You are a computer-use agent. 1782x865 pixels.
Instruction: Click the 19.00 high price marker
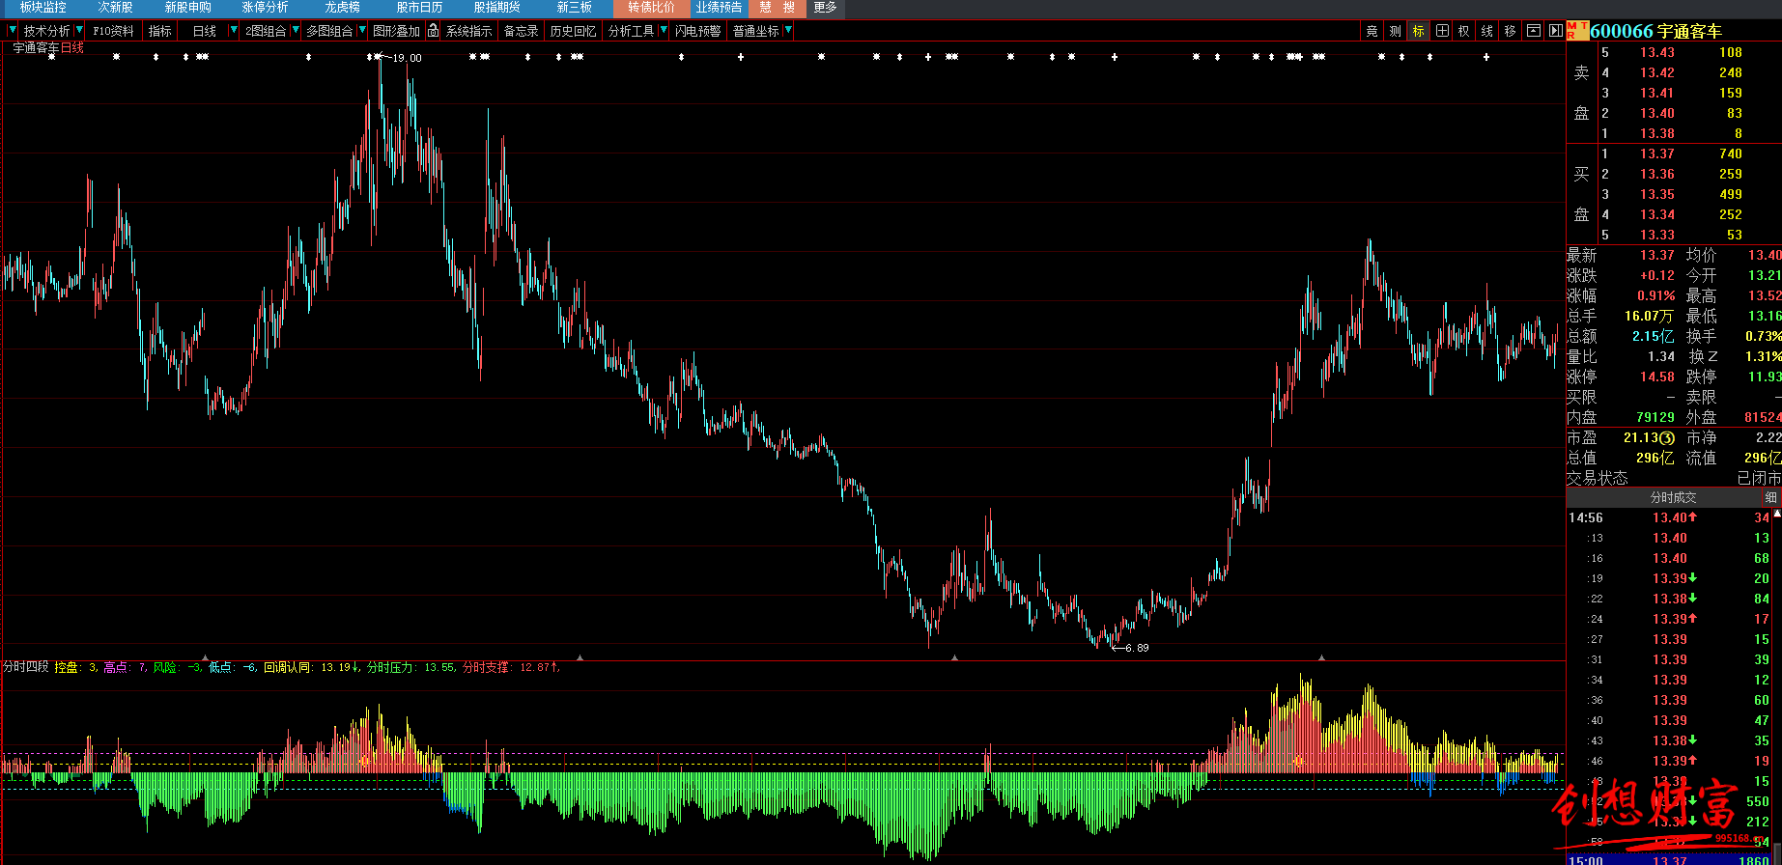click(x=407, y=58)
